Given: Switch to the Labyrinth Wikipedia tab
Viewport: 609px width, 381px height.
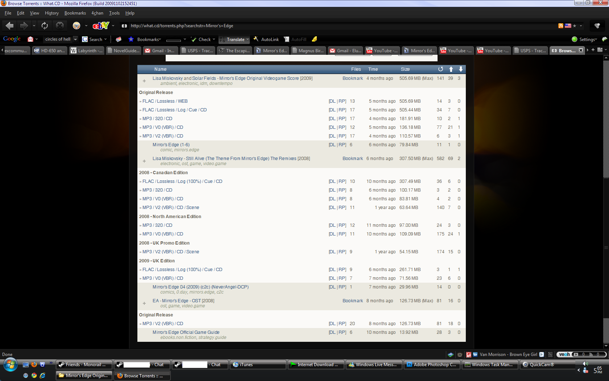Looking at the screenshot, I should (87, 50).
